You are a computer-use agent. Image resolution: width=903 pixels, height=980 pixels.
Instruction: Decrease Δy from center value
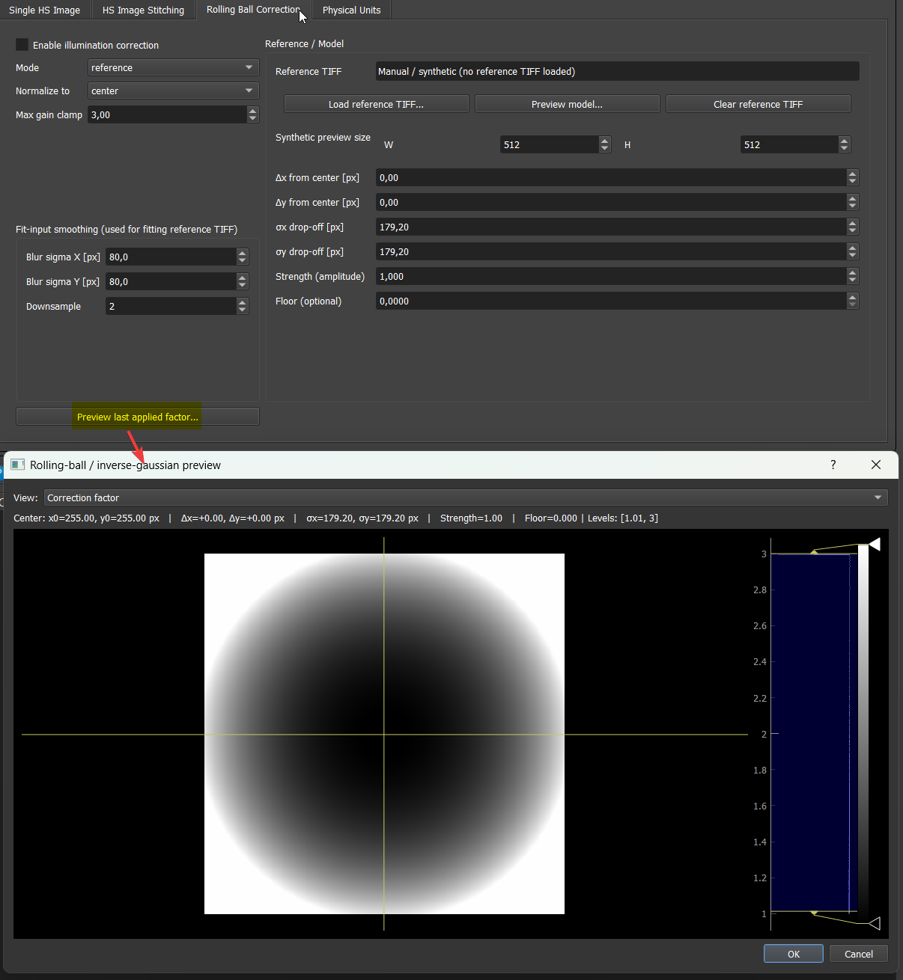click(852, 206)
